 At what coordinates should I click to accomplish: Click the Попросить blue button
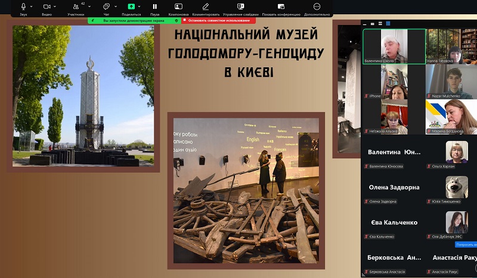point(465,245)
